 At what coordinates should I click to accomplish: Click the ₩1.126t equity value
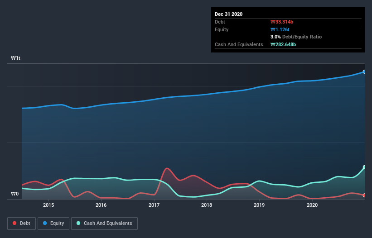280,29
